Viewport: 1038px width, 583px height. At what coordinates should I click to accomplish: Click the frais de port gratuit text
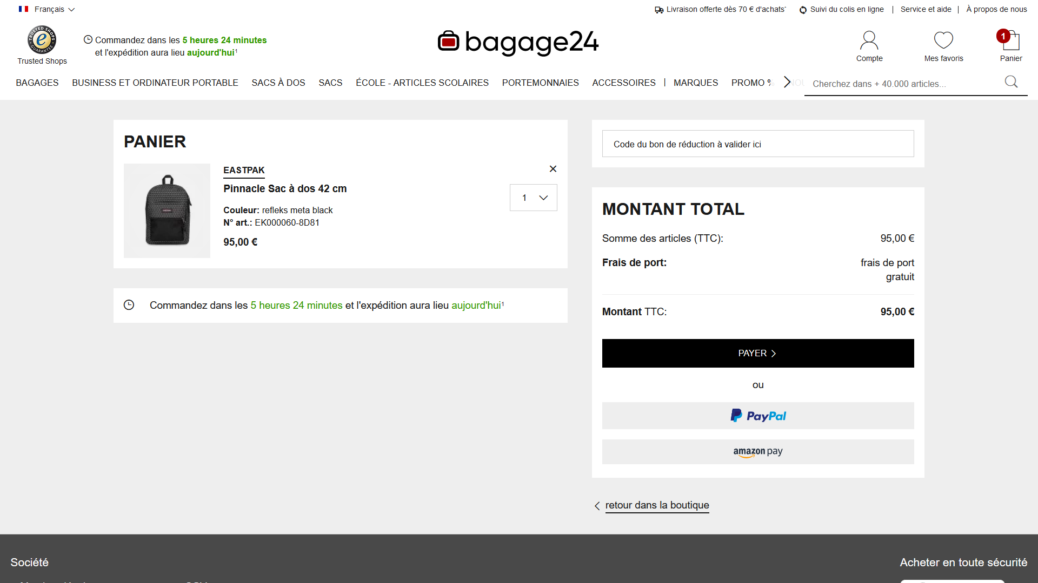[887, 269]
